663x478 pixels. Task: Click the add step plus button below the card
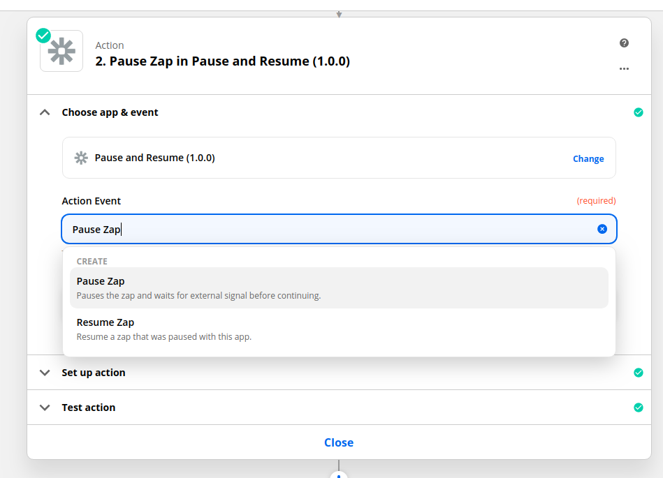pos(339,475)
